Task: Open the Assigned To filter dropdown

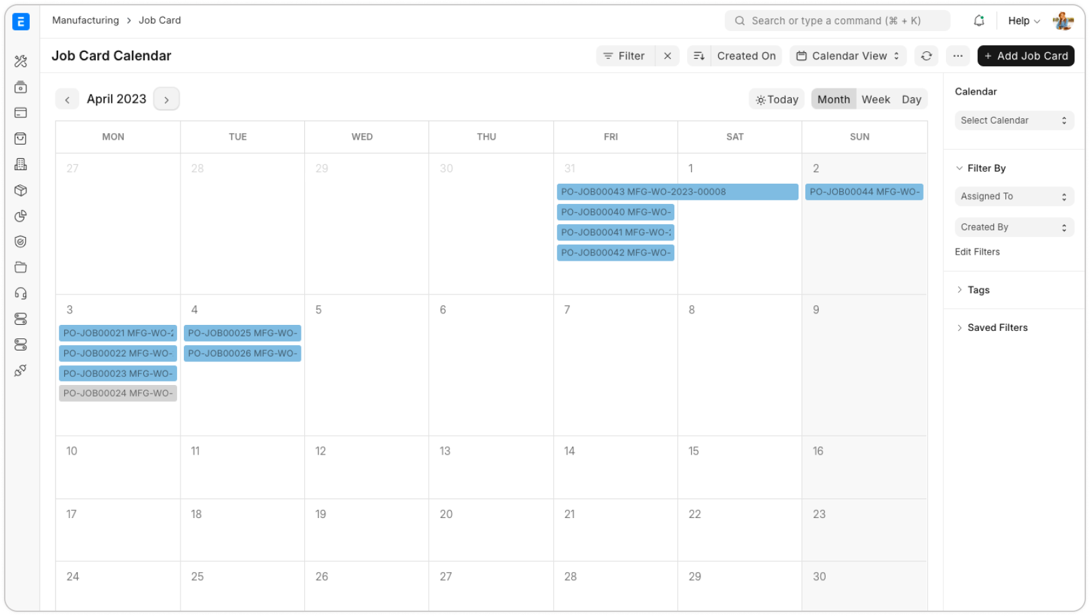Action: (x=1014, y=197)
